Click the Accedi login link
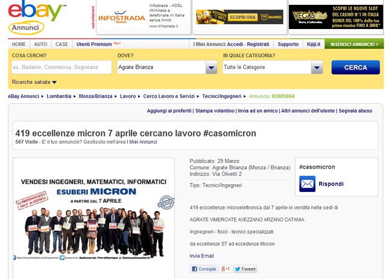 click(x=235, y=44)
